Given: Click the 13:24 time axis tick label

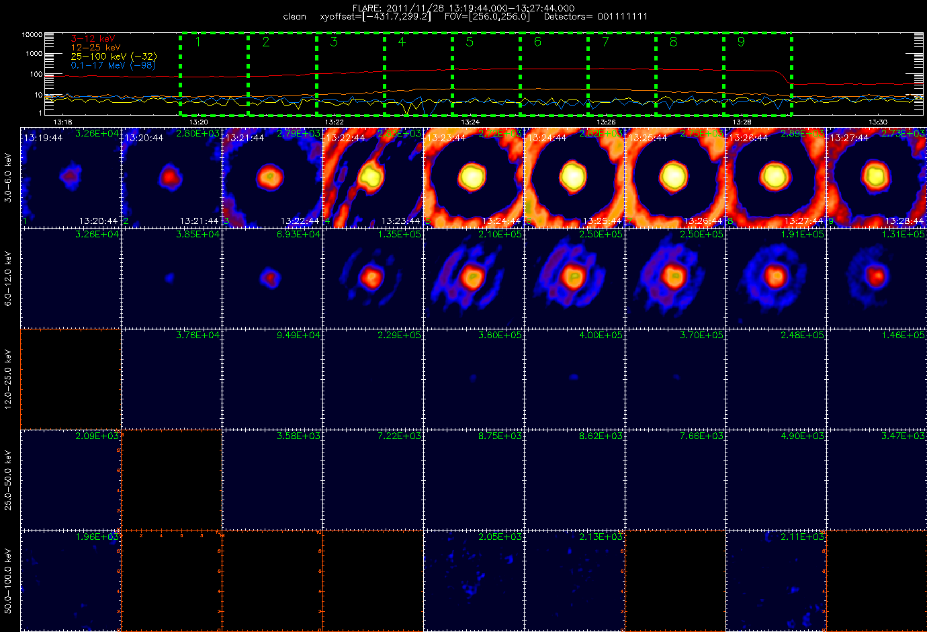Looking at the screenshot, I should tap(470, 122).
